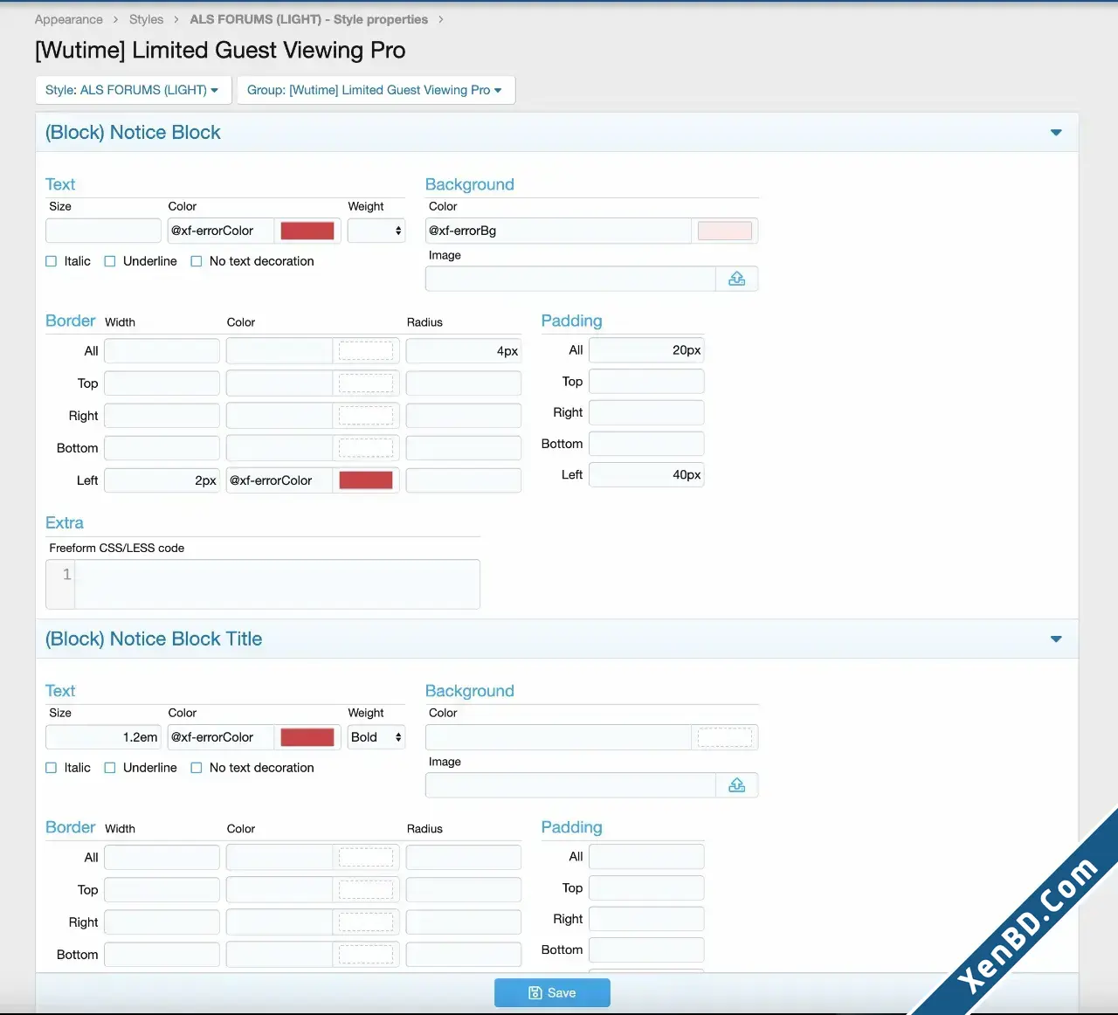
Task: Click Notice Block Title text color field @xf-errorColor
Action: click(x=220, y=737)
